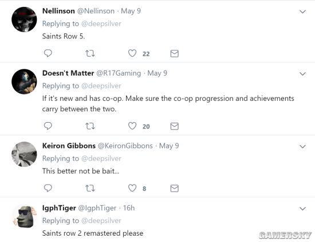Send Nellinson's tweet via direct message
This screenshot has width=315, height=242.
tap(174, 53)
